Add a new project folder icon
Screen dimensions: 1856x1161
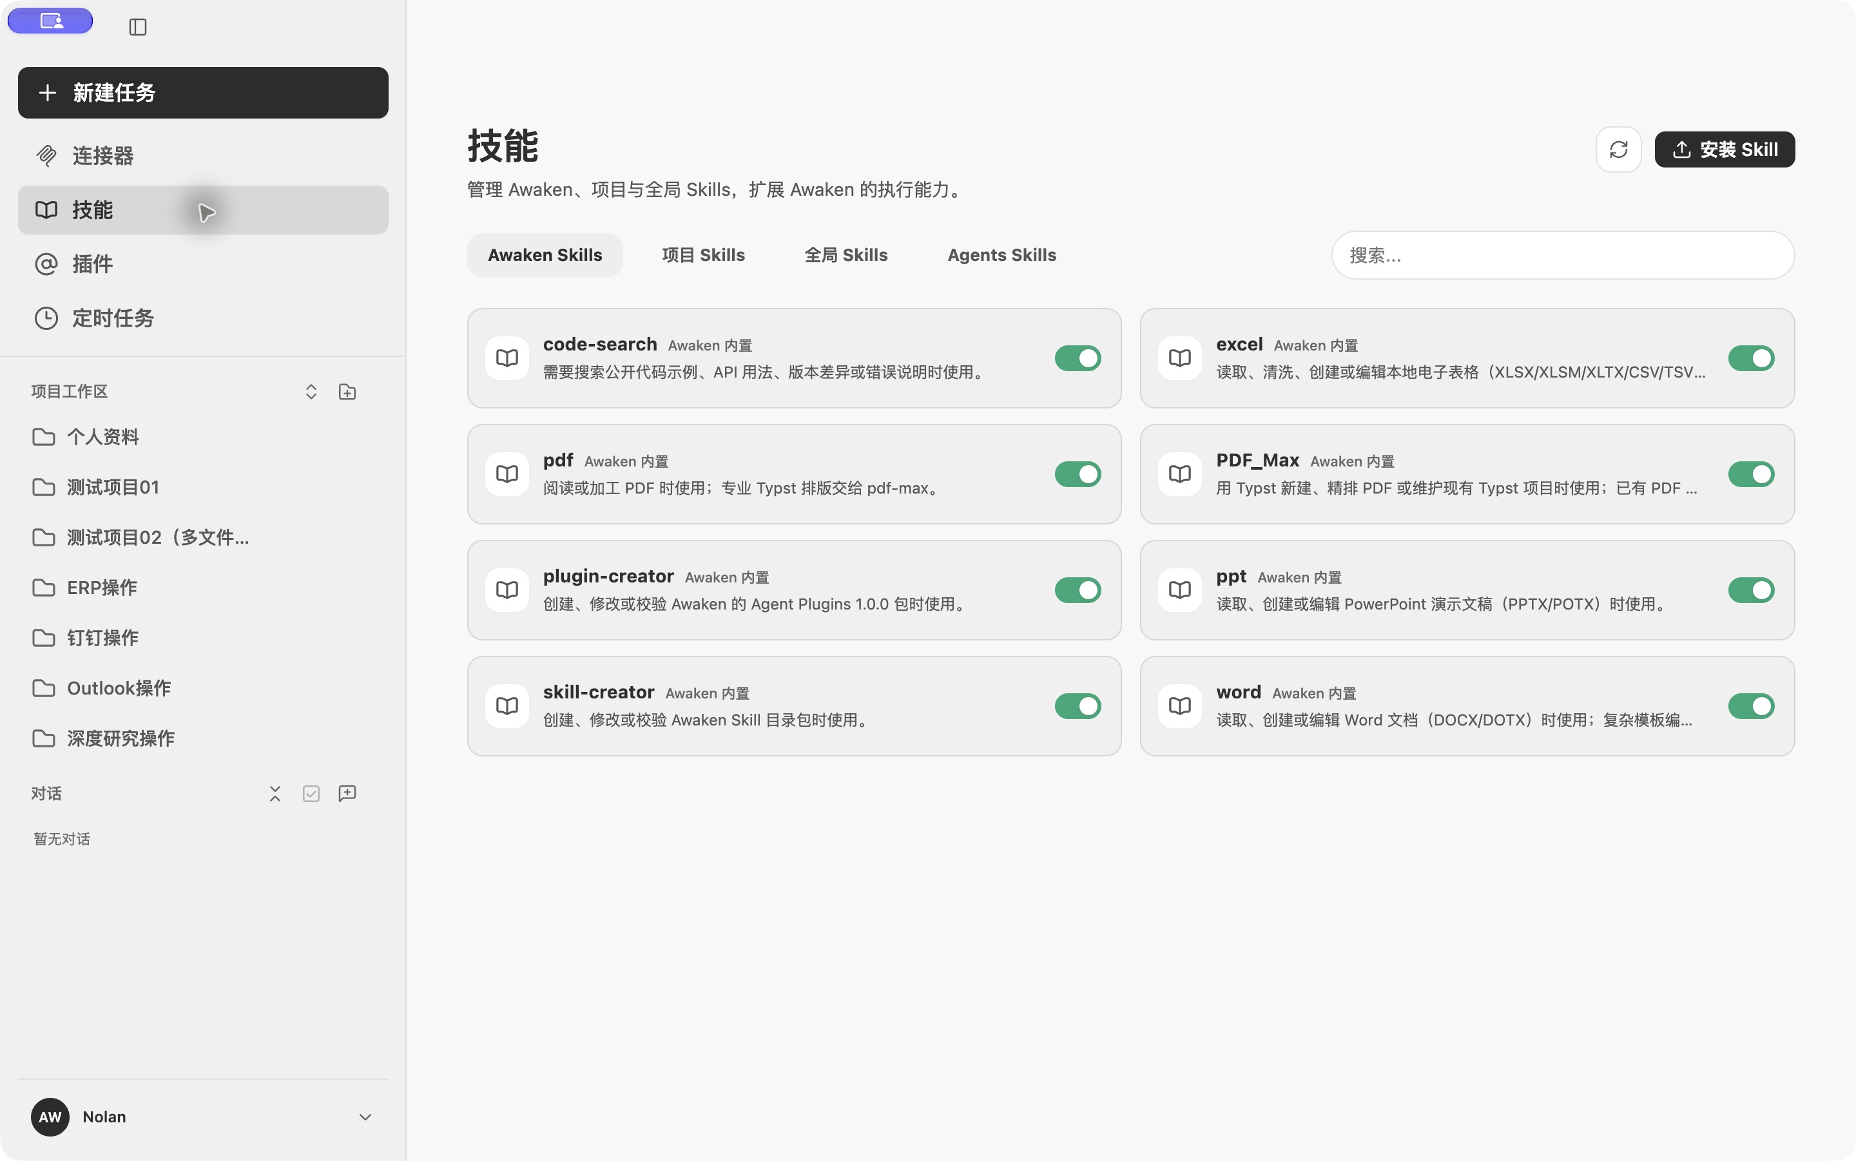347,392
